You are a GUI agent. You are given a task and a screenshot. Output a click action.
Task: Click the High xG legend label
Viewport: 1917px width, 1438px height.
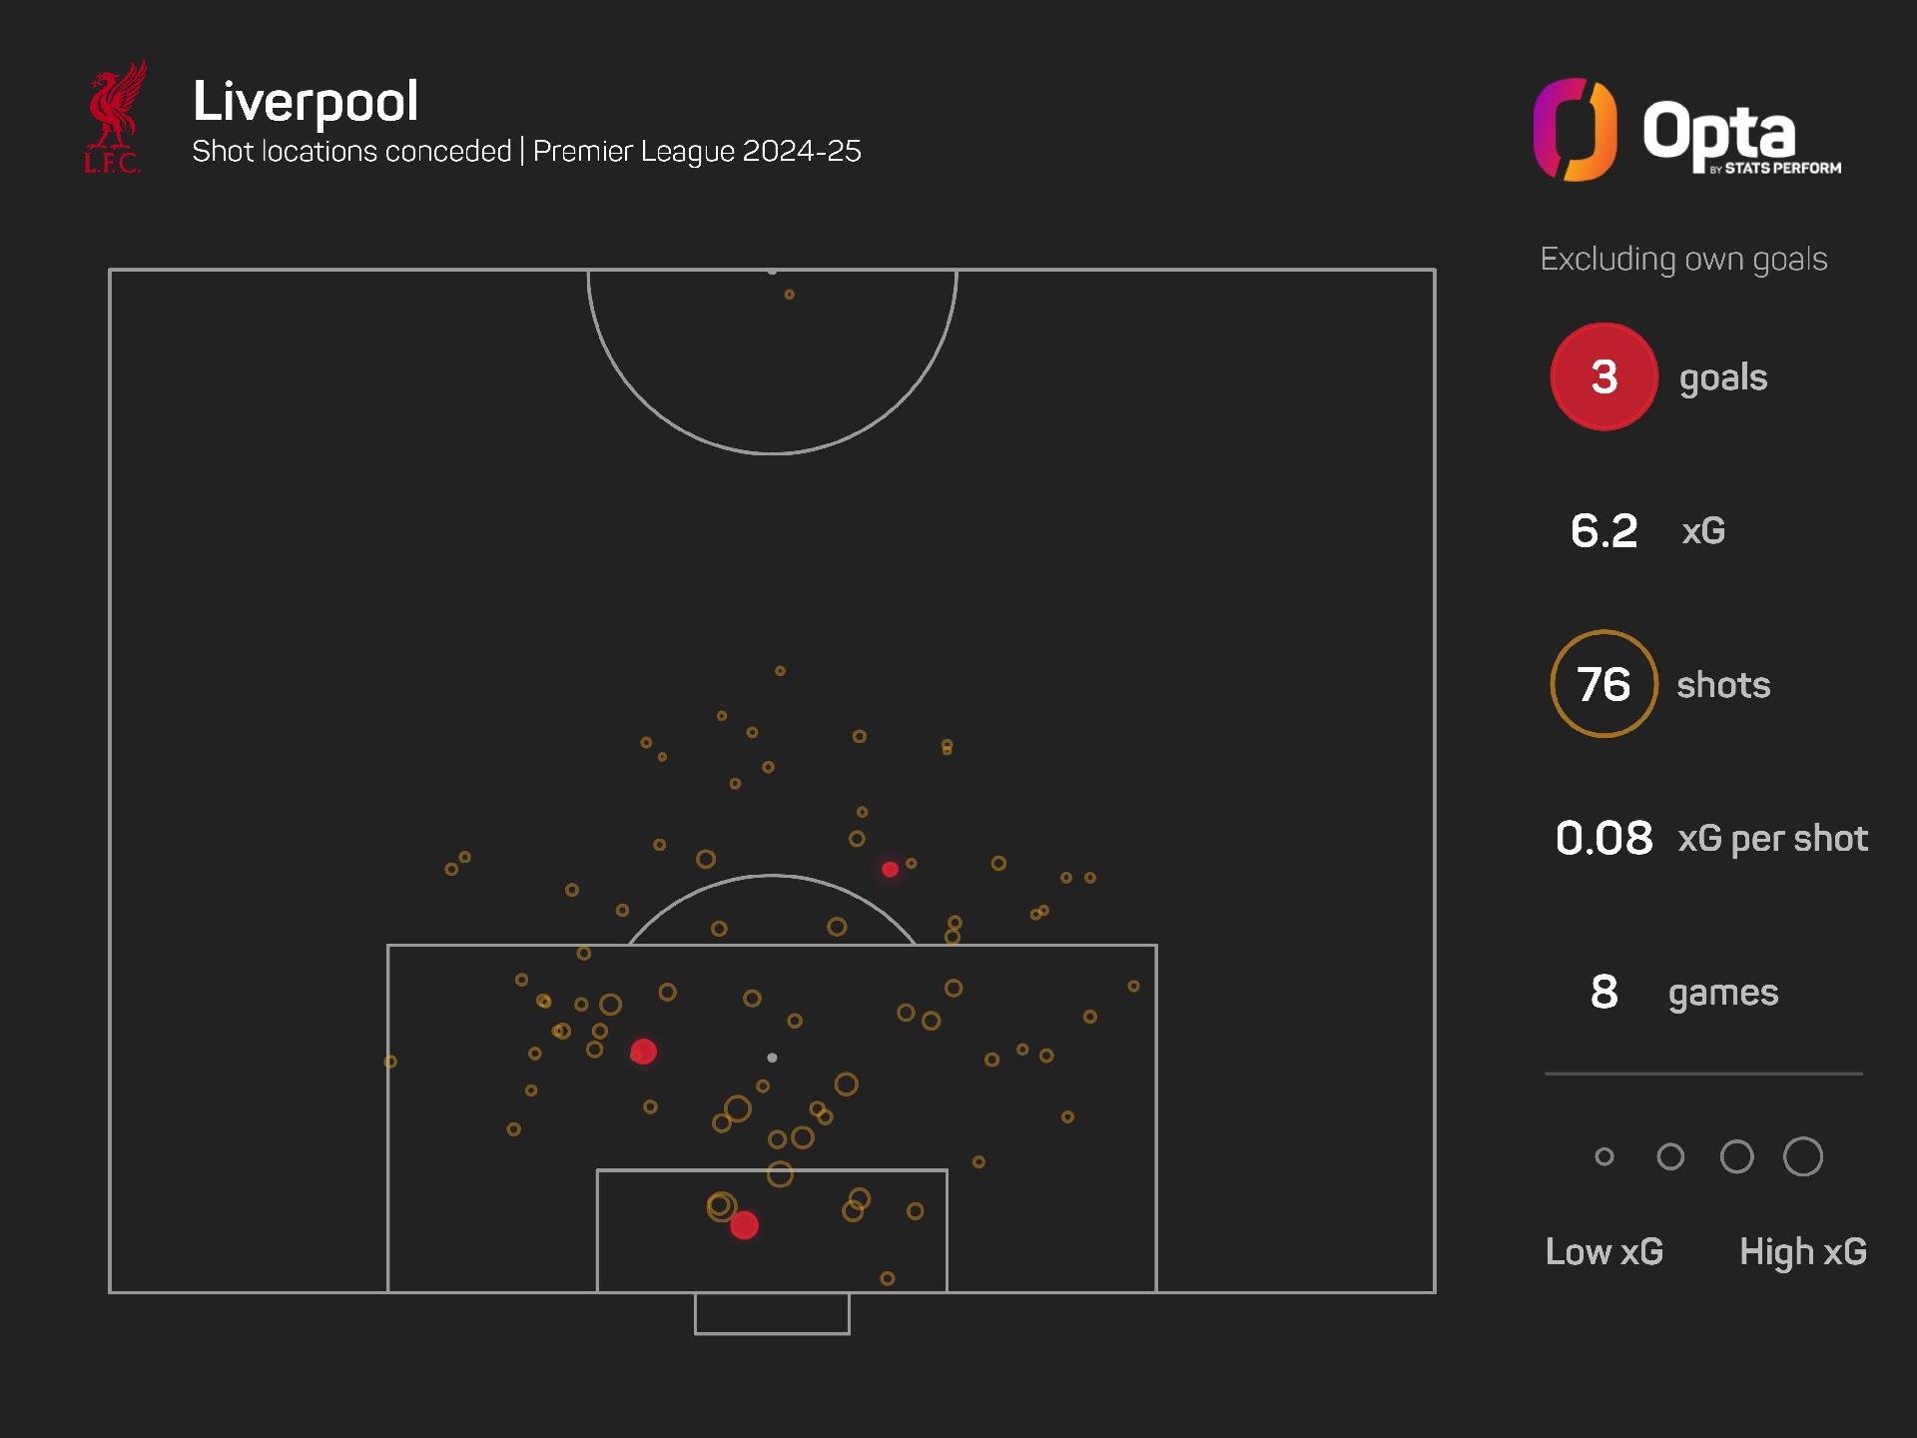pyautogui.click(x=1803, y=1251)
